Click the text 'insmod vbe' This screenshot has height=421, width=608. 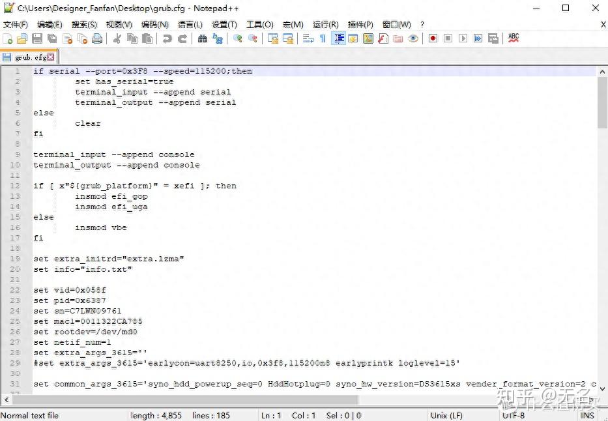click(x=101, y=227)
